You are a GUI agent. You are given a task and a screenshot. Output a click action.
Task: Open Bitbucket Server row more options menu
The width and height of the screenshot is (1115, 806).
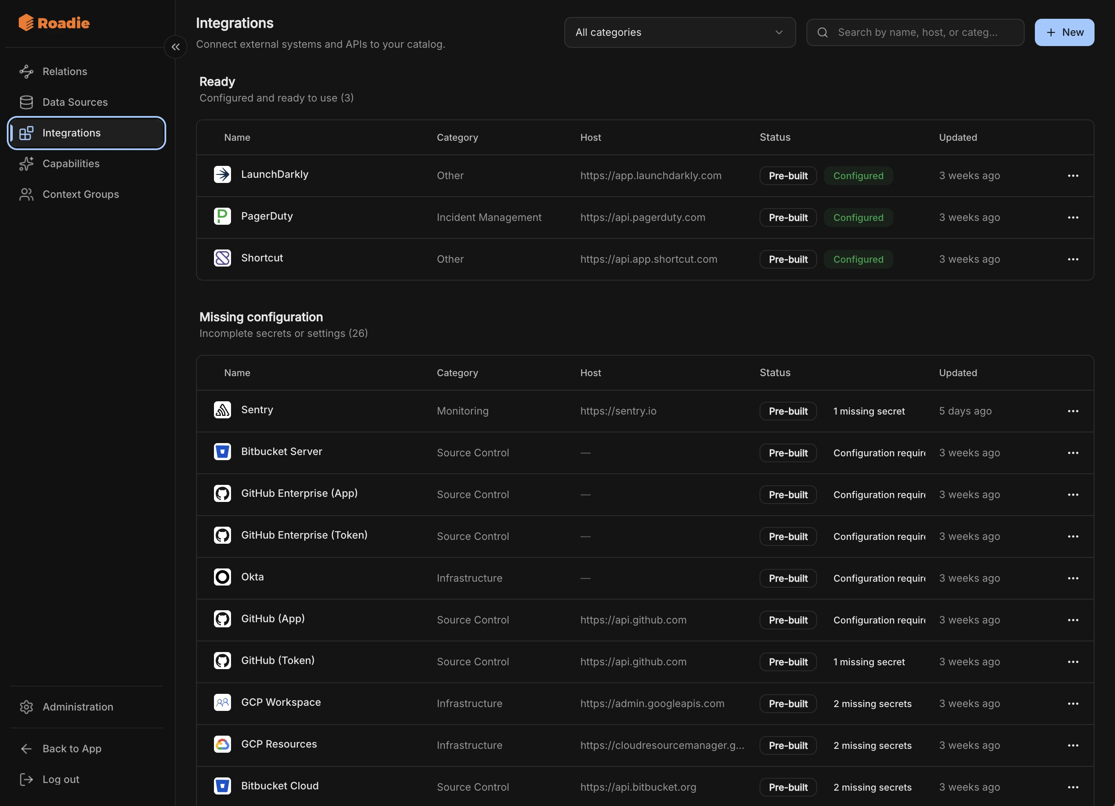coord(1073,453)
